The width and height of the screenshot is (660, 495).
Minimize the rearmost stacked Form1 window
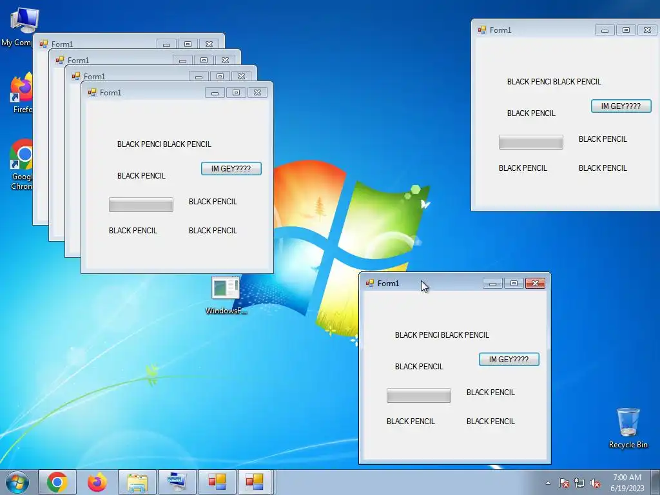tap(166, 44)
